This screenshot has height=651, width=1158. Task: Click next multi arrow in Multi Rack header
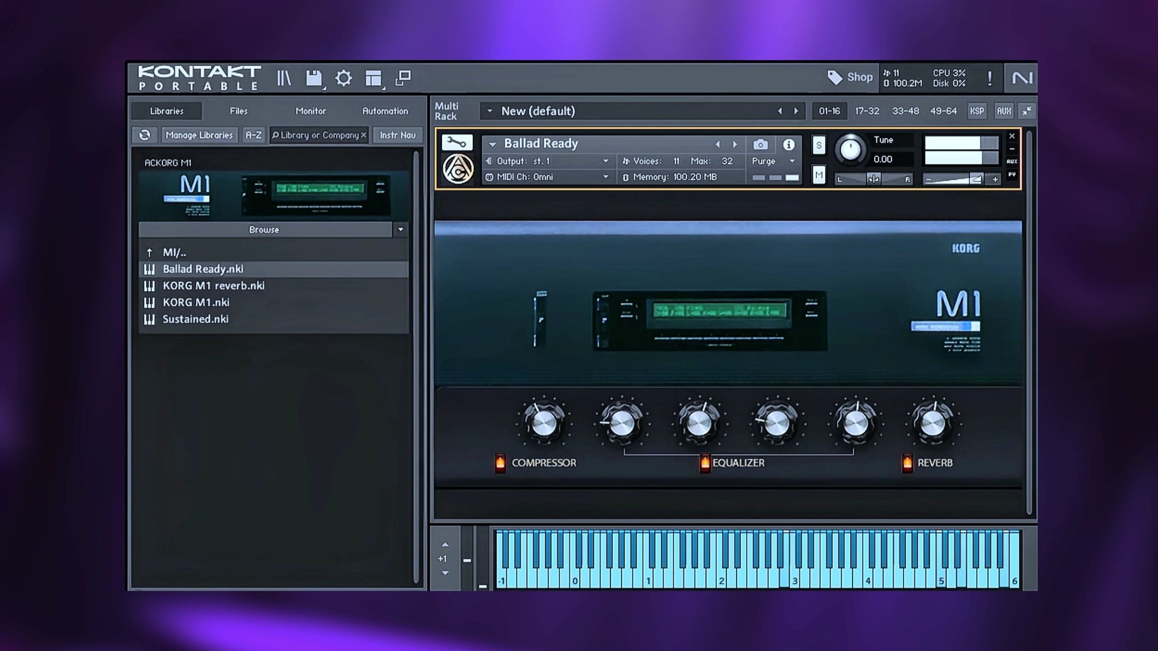coord(796,111)
